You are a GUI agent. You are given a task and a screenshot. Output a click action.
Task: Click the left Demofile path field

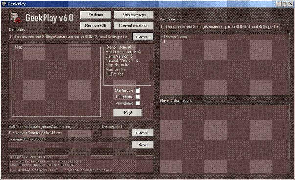click(x=68, y=37)
